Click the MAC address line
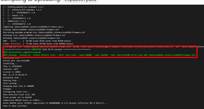Viewport: 204px width, 109px height. 15,75
